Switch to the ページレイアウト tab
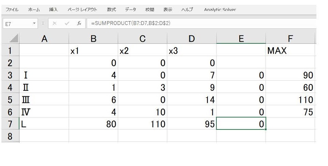 click(82, 10)
